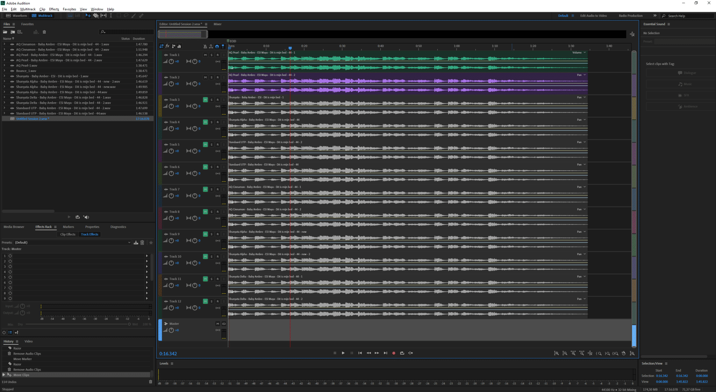The height and width of the screenshot is (392, 716).
Task: Toggle loop playback in the transport controls
Action: 402,353
